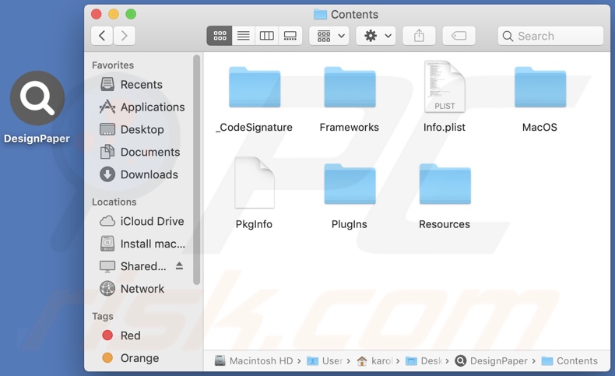Open Documents in the sidebar
Image resolution: width=615 pixels, height=376 pixels.
point(141,152)
